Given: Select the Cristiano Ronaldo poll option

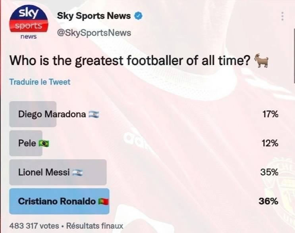Looking at the screenshot, I should point(144,201).
